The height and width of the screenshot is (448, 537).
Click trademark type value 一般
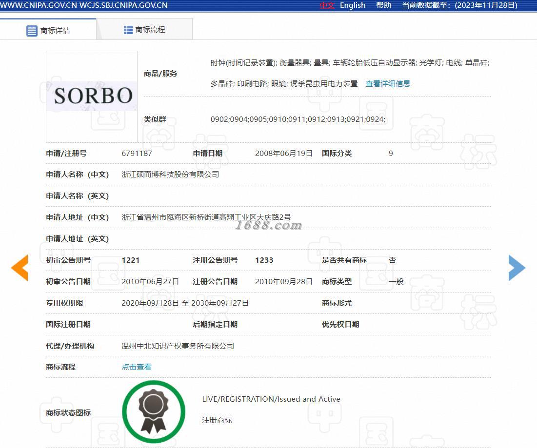(x=396, y=281)
